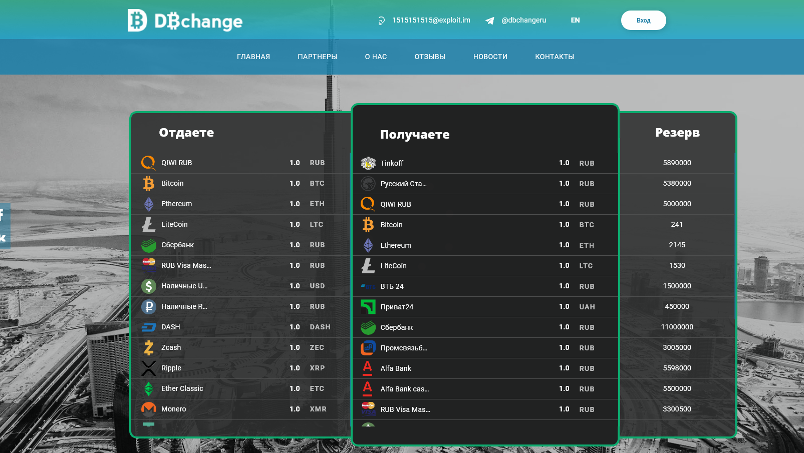Open the ГЛАВНАЯ menu item
The height and width of the screenshot is (453, 804).
click(253, 57)
